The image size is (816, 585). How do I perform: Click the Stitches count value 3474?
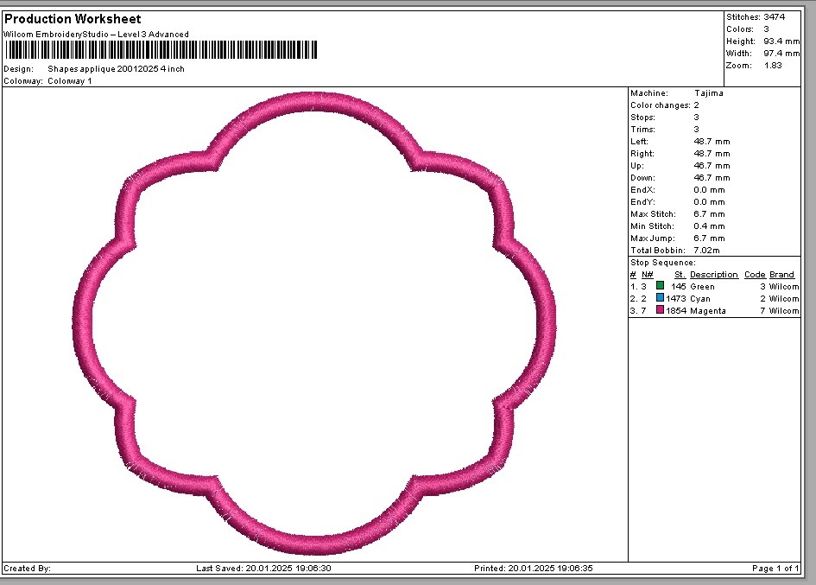point(775,17)
